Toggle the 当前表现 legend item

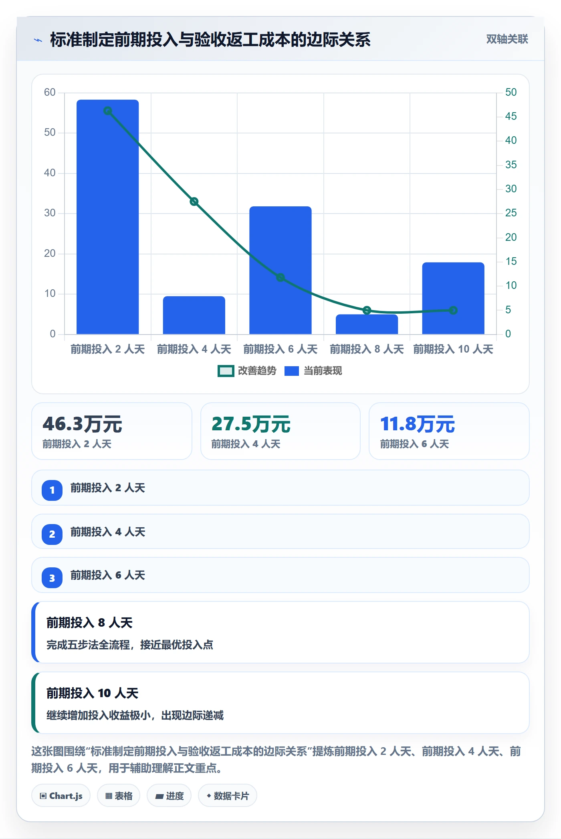click(313, 371)
